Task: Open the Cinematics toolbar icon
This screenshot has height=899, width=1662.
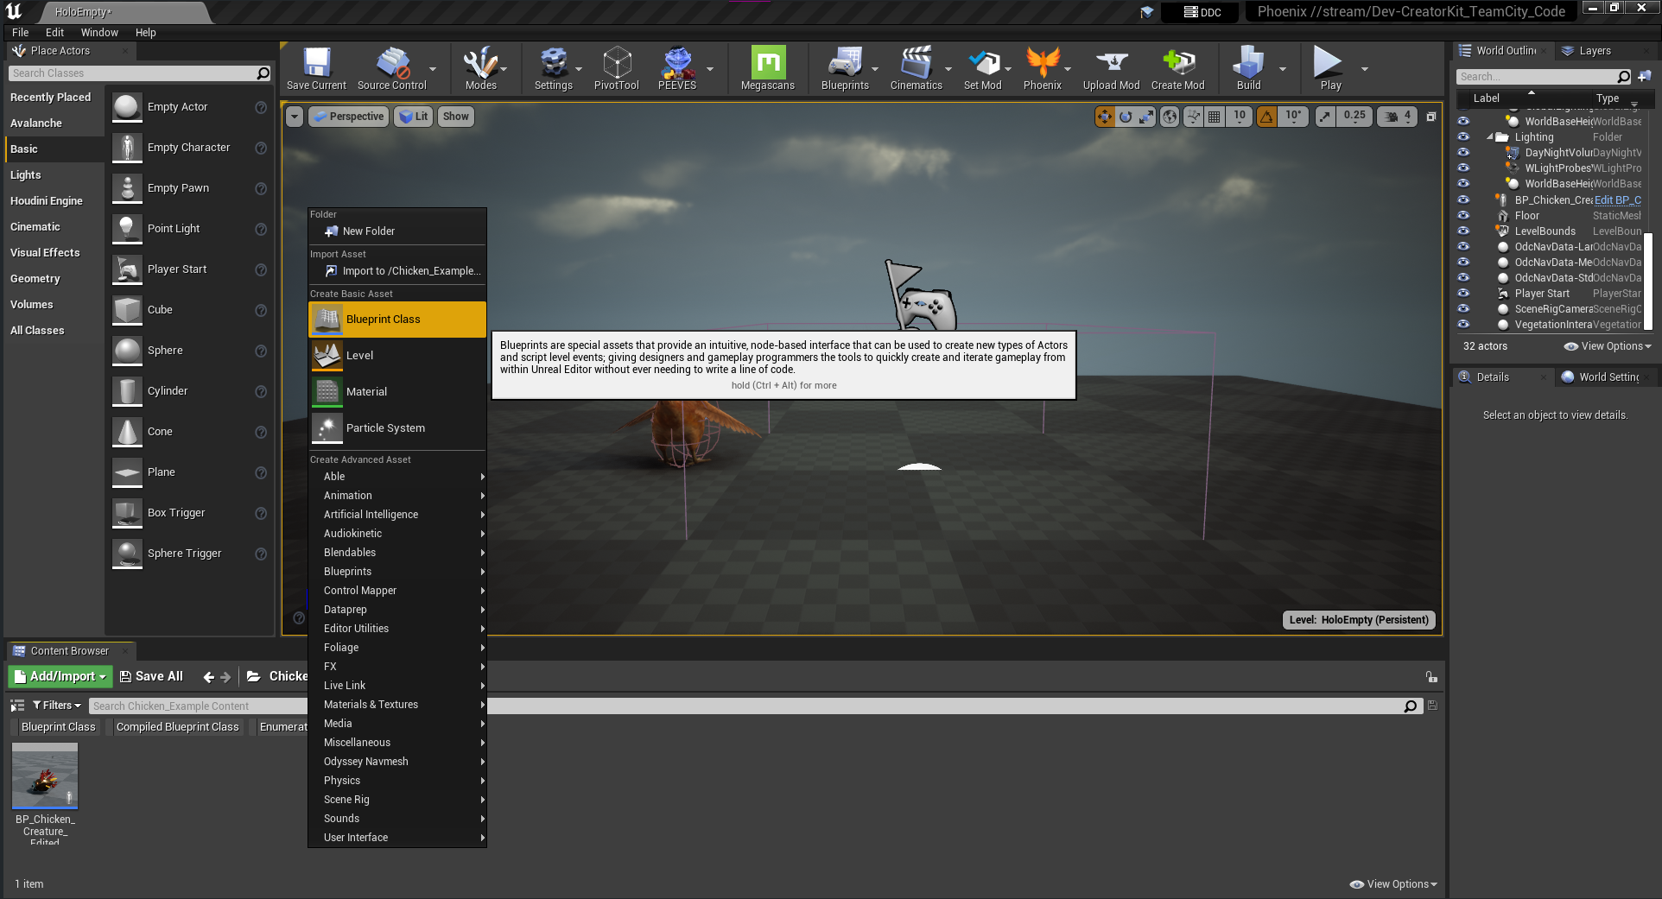Action: pos(916,68)
